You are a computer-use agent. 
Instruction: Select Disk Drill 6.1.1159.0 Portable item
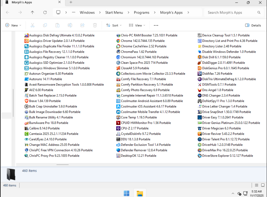(x=221, y=57)
